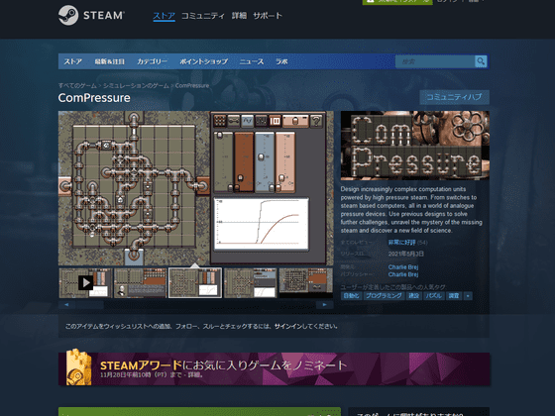555x416 pixels.
Task: Click the main ComPressure gameplay screenshot
Action: pyautogui.click(x=196, y=188)
